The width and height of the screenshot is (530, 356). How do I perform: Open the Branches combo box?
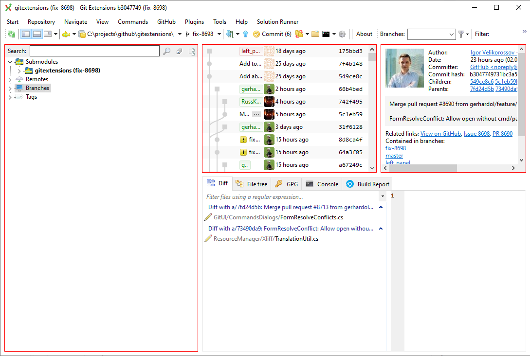tap(431, 34)
